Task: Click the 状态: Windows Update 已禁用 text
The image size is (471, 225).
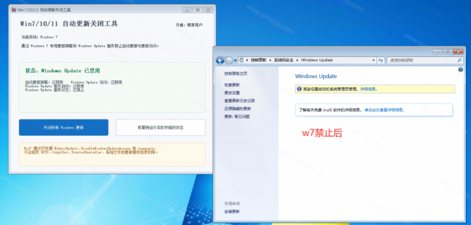Action: click(63, 71)
